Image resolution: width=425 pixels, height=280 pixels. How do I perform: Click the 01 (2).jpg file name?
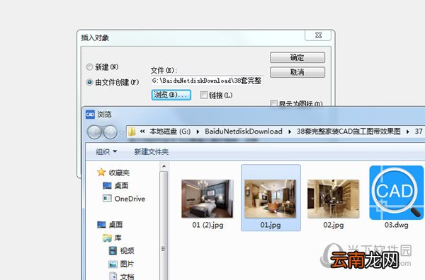(208, 225)
